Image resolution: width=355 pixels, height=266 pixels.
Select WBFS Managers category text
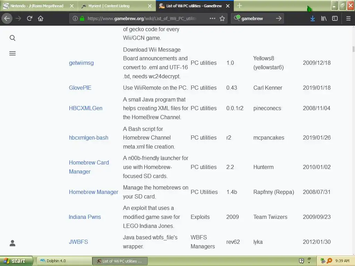click(x=202, y=242)
